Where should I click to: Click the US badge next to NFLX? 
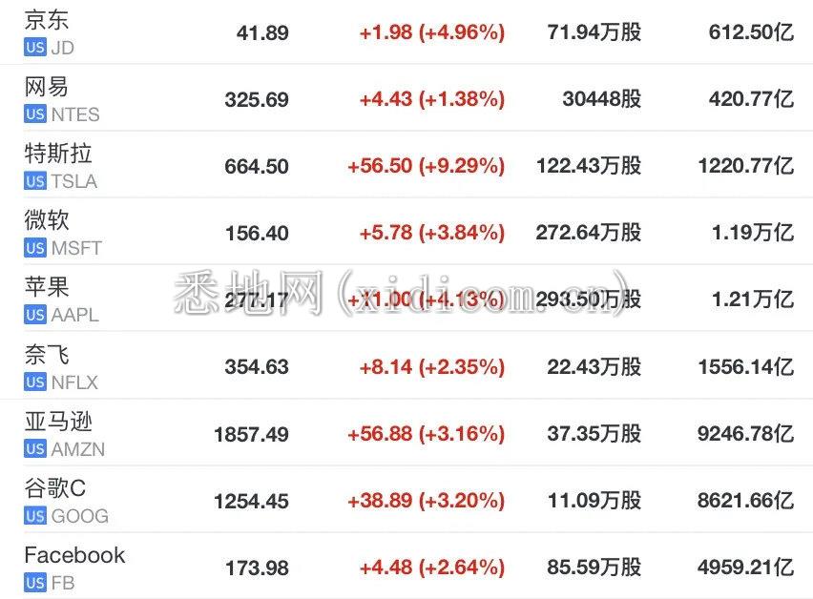[x=34, y=382]
